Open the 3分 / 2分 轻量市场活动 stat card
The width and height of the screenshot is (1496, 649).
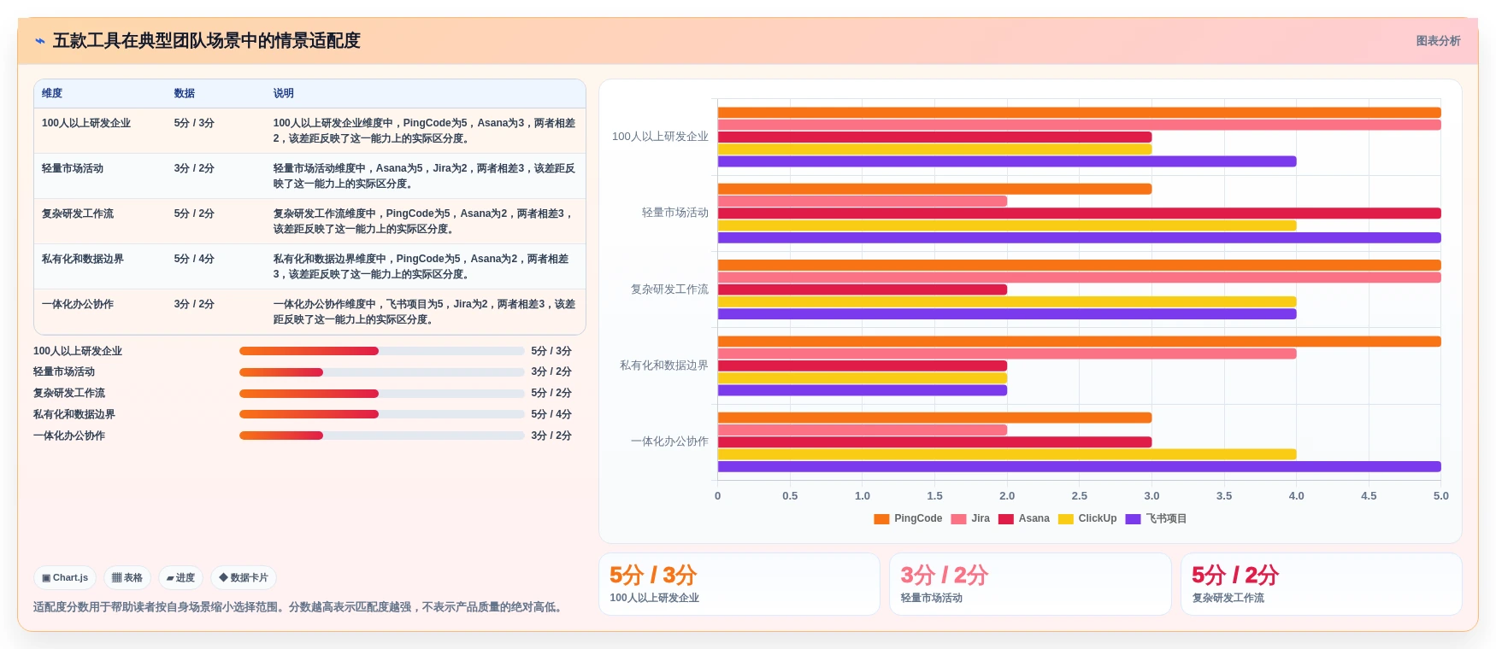pyautogui.click(x=1030, y=584)
